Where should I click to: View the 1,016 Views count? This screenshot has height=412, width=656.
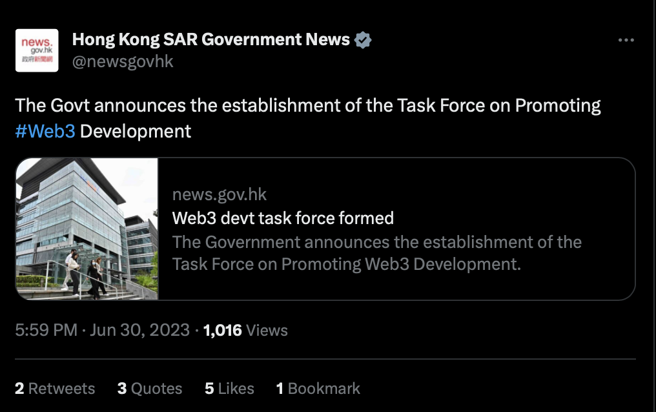(x=245, y=331)
